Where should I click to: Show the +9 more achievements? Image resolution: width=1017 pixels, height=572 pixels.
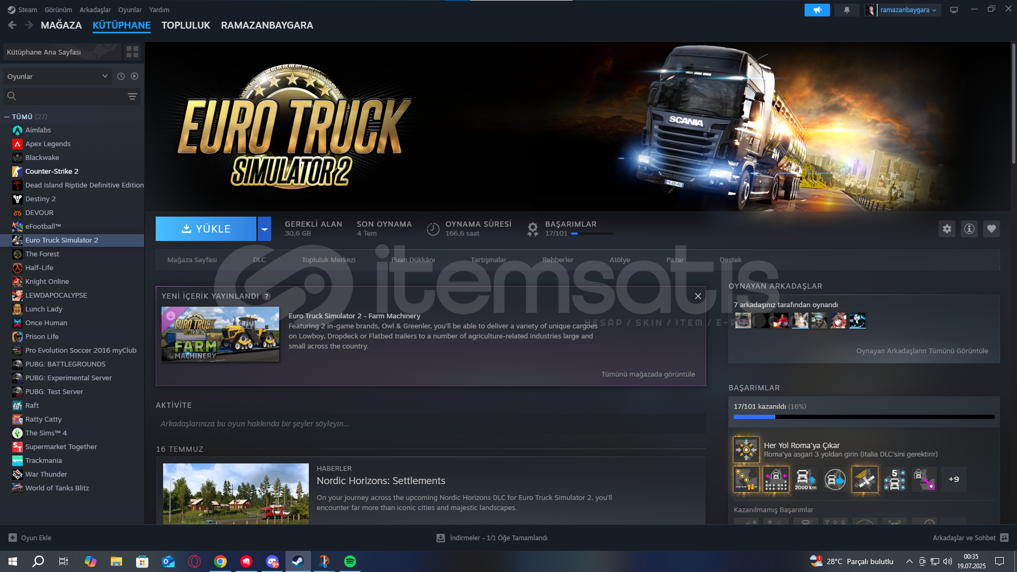click(954, 479)
